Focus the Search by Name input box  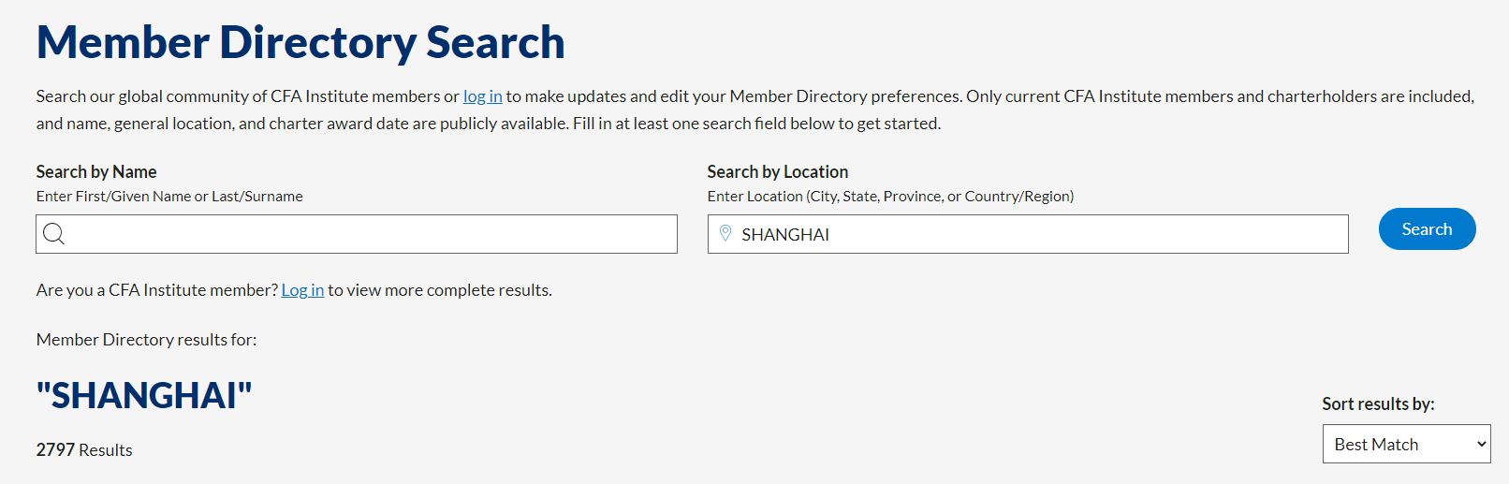(x=357, y=234)
